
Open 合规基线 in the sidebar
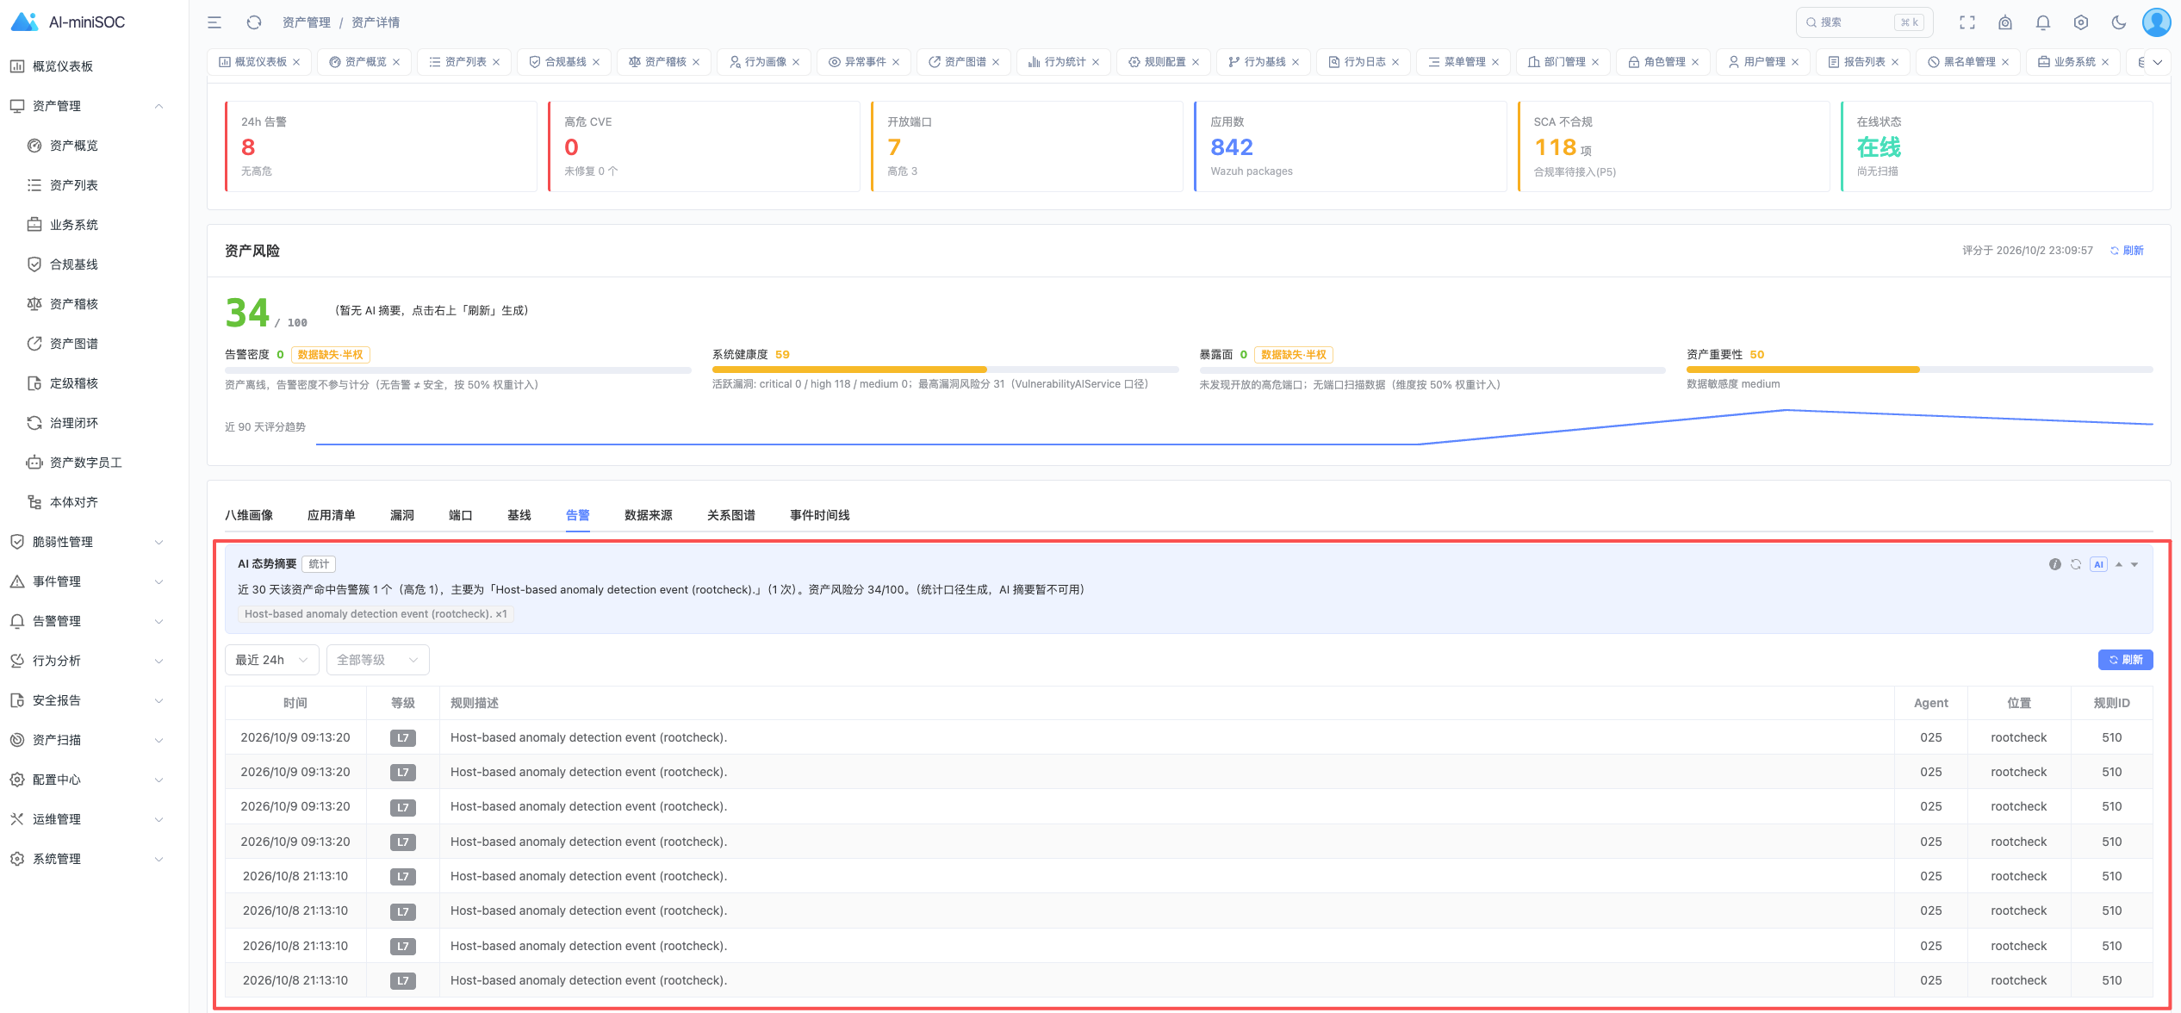tap(74, 264)
